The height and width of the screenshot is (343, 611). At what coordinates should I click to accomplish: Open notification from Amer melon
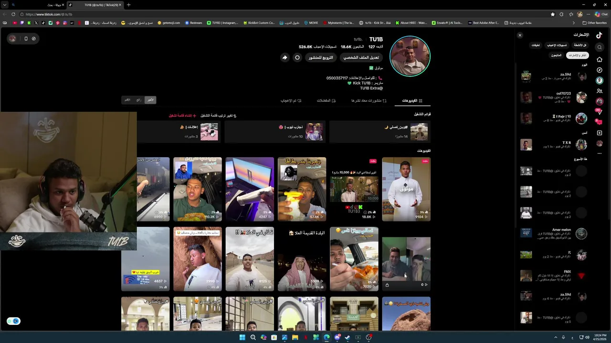point(554,233)
